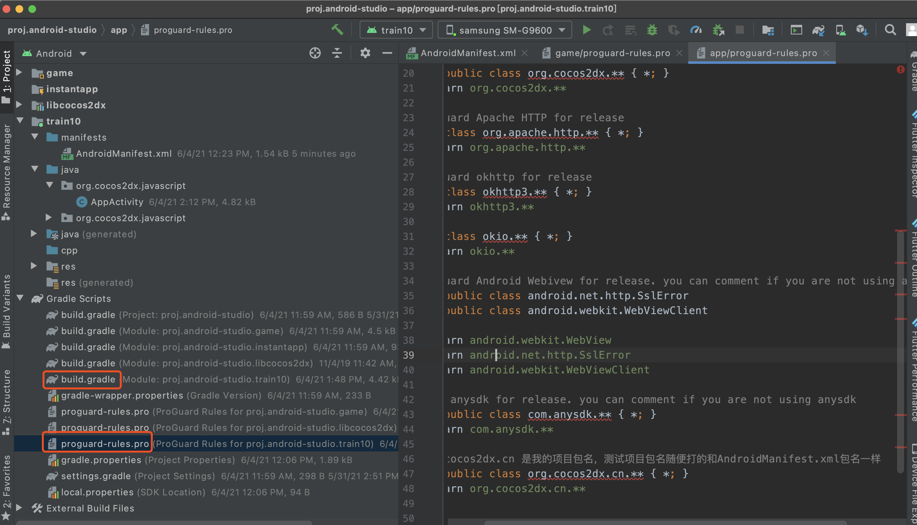The height and width of the screenshot is (525, 917).
Task: Click the locate target crosshair icon
Action: pyautogui.click(x=315, y=53)
